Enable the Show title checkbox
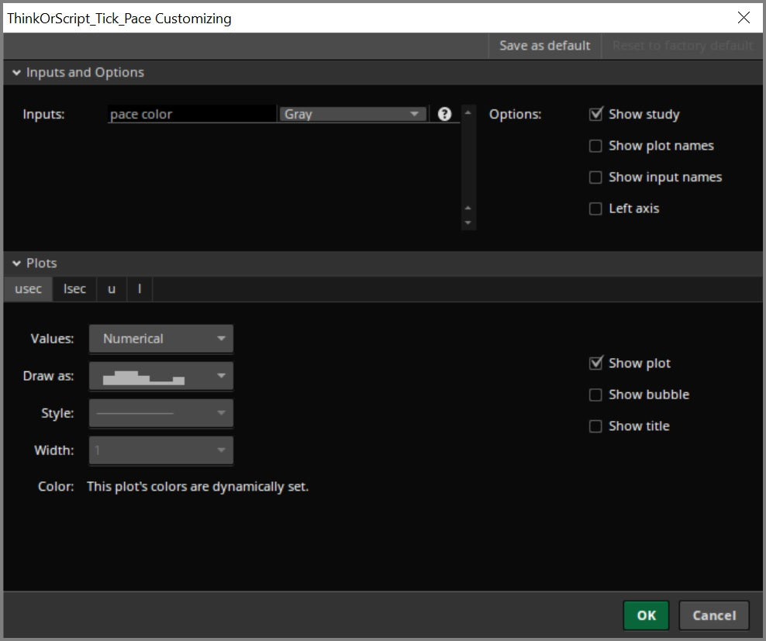 click(x=595, y=426)
